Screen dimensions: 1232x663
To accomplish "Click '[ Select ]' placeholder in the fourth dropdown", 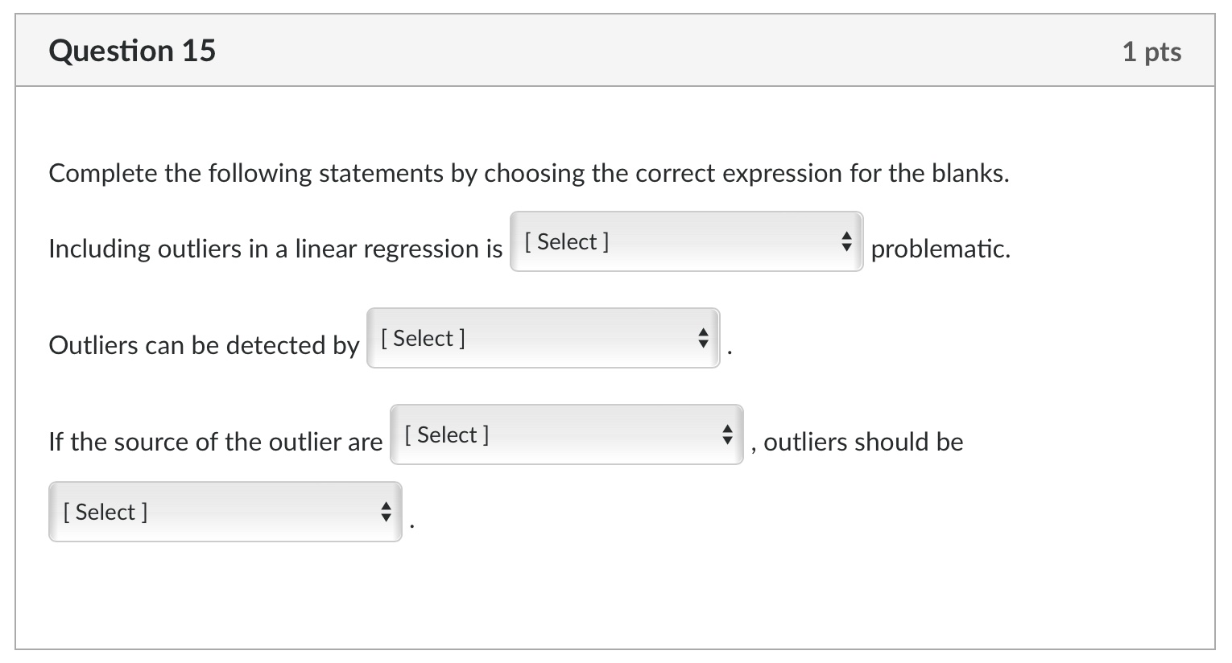I will click(x=105, y=512).
